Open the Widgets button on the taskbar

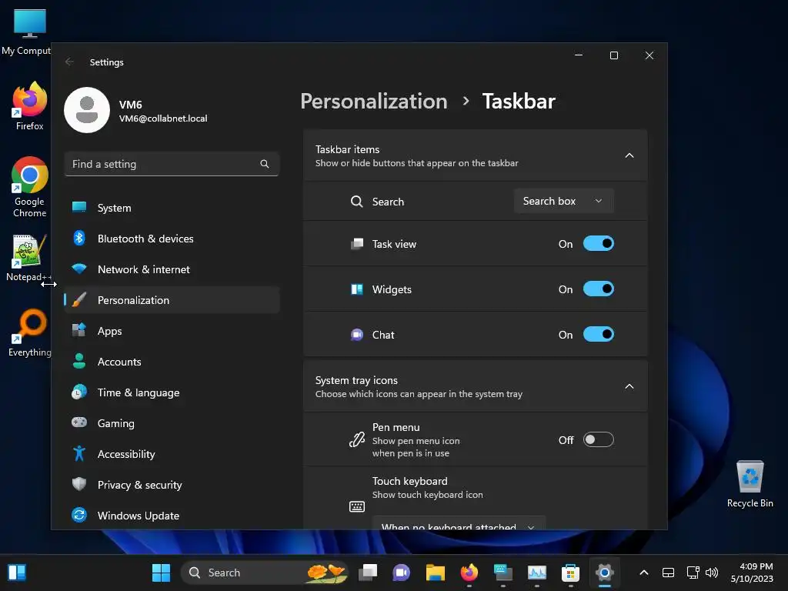17,573
